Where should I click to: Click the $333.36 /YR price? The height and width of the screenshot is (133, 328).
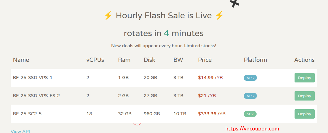click(212, 114)
